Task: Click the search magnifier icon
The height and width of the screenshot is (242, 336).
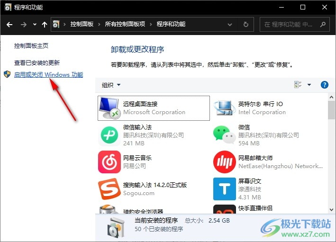Action: [323, 25]
